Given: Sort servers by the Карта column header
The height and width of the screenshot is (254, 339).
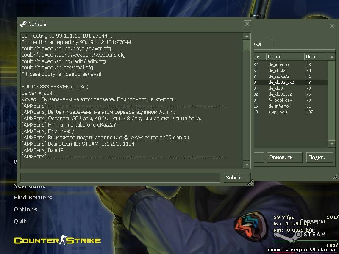Looking at the screenshot, I should pos(285,57).
